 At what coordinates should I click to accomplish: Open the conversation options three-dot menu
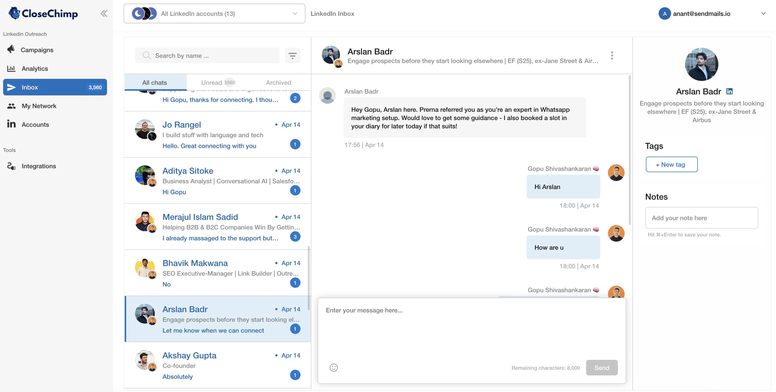[x=612, y=55]
